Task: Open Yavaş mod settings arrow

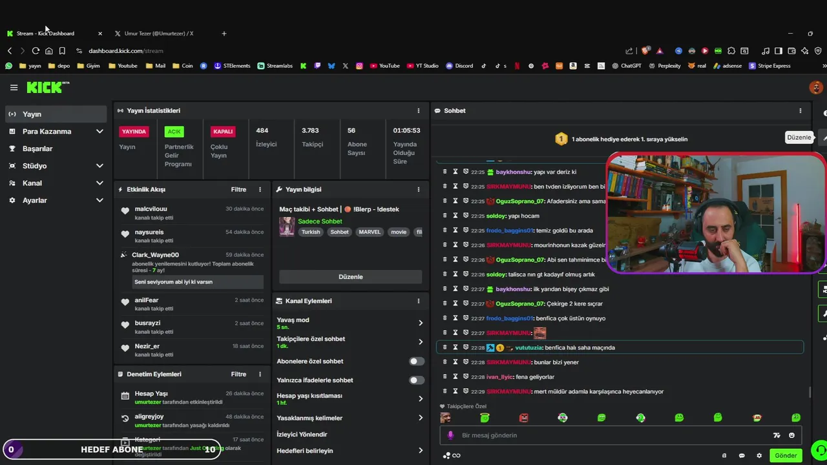Action: tap(421, 323)
